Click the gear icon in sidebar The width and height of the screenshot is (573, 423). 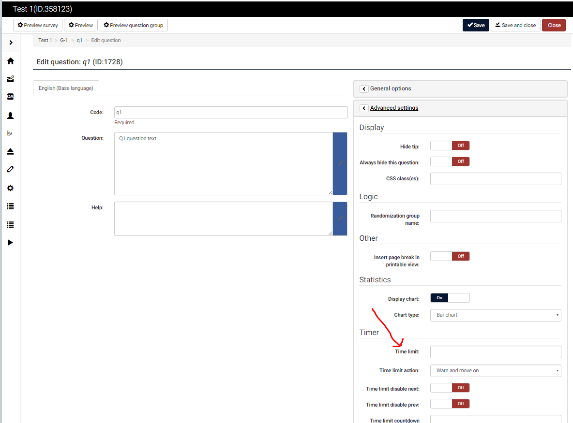pos(10,188)
